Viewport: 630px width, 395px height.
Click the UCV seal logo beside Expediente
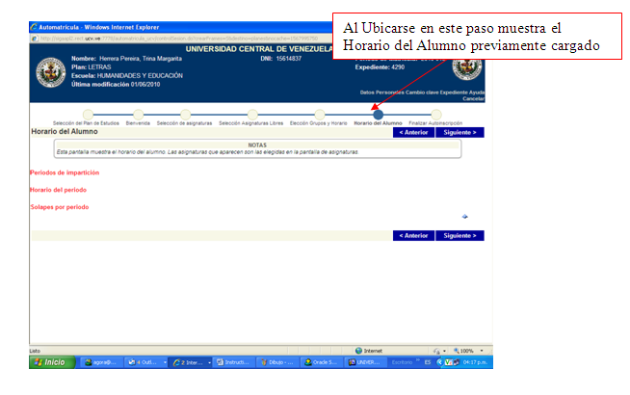[x=467, y=68]
